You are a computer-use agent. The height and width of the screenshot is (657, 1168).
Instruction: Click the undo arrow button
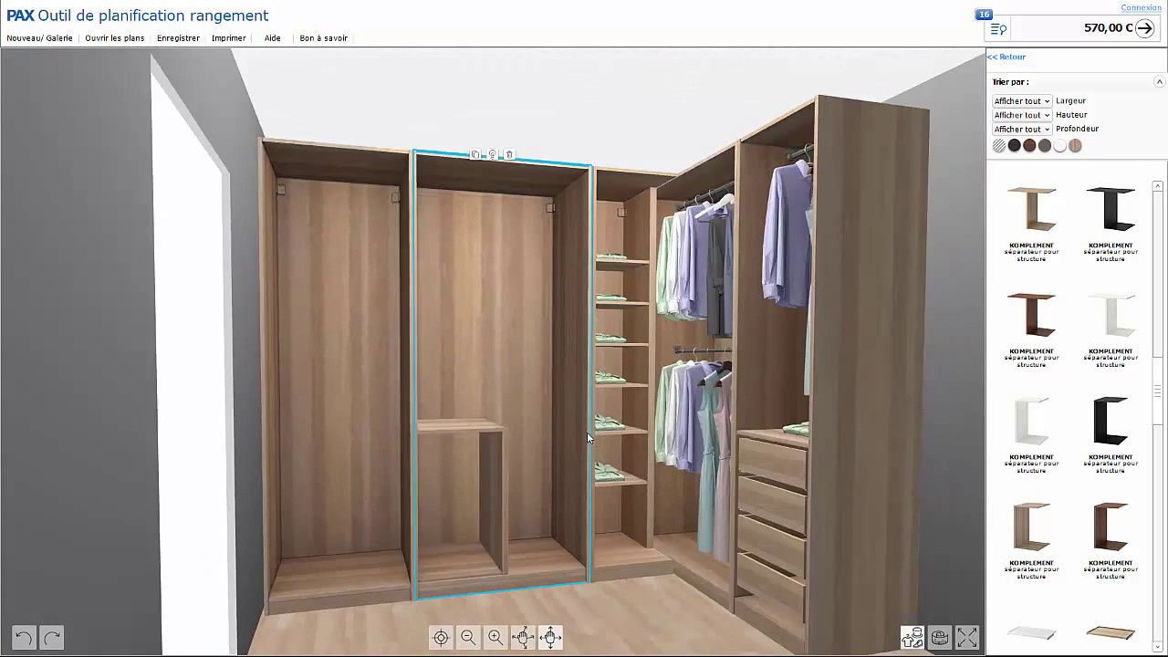click(x=24, y=638)
